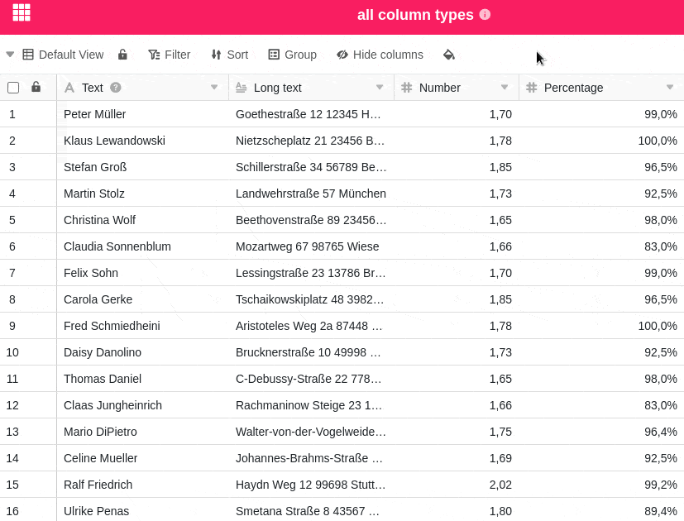Open the Group options

tap(292, 55)
